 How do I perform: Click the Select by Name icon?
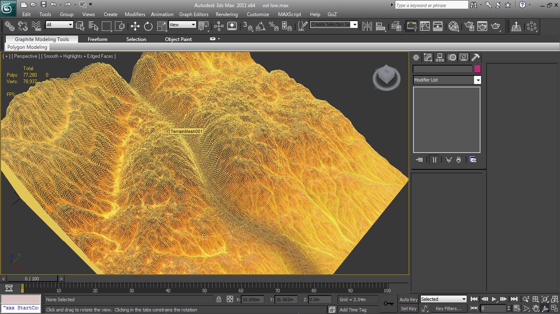click(x=93, y=26)
